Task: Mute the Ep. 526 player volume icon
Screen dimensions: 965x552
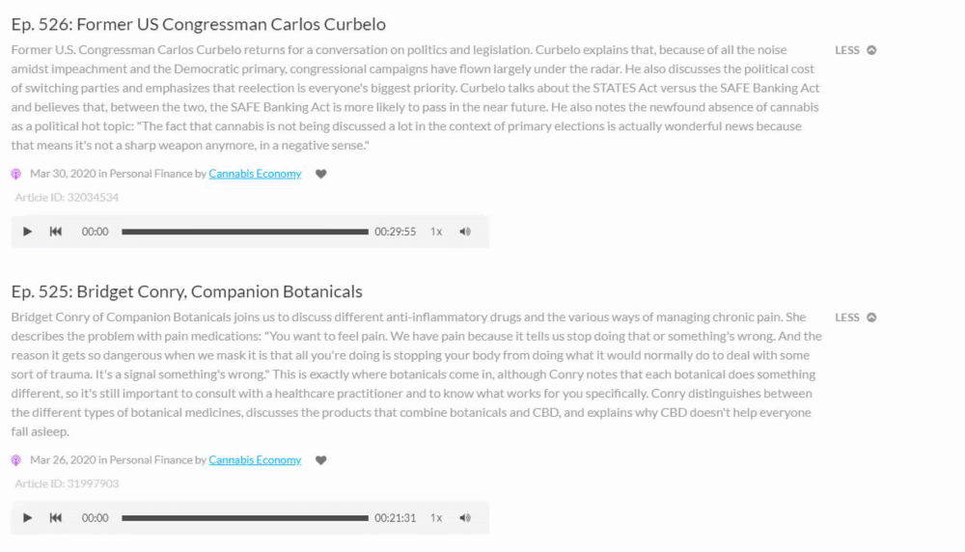Action: click(465, 232)
